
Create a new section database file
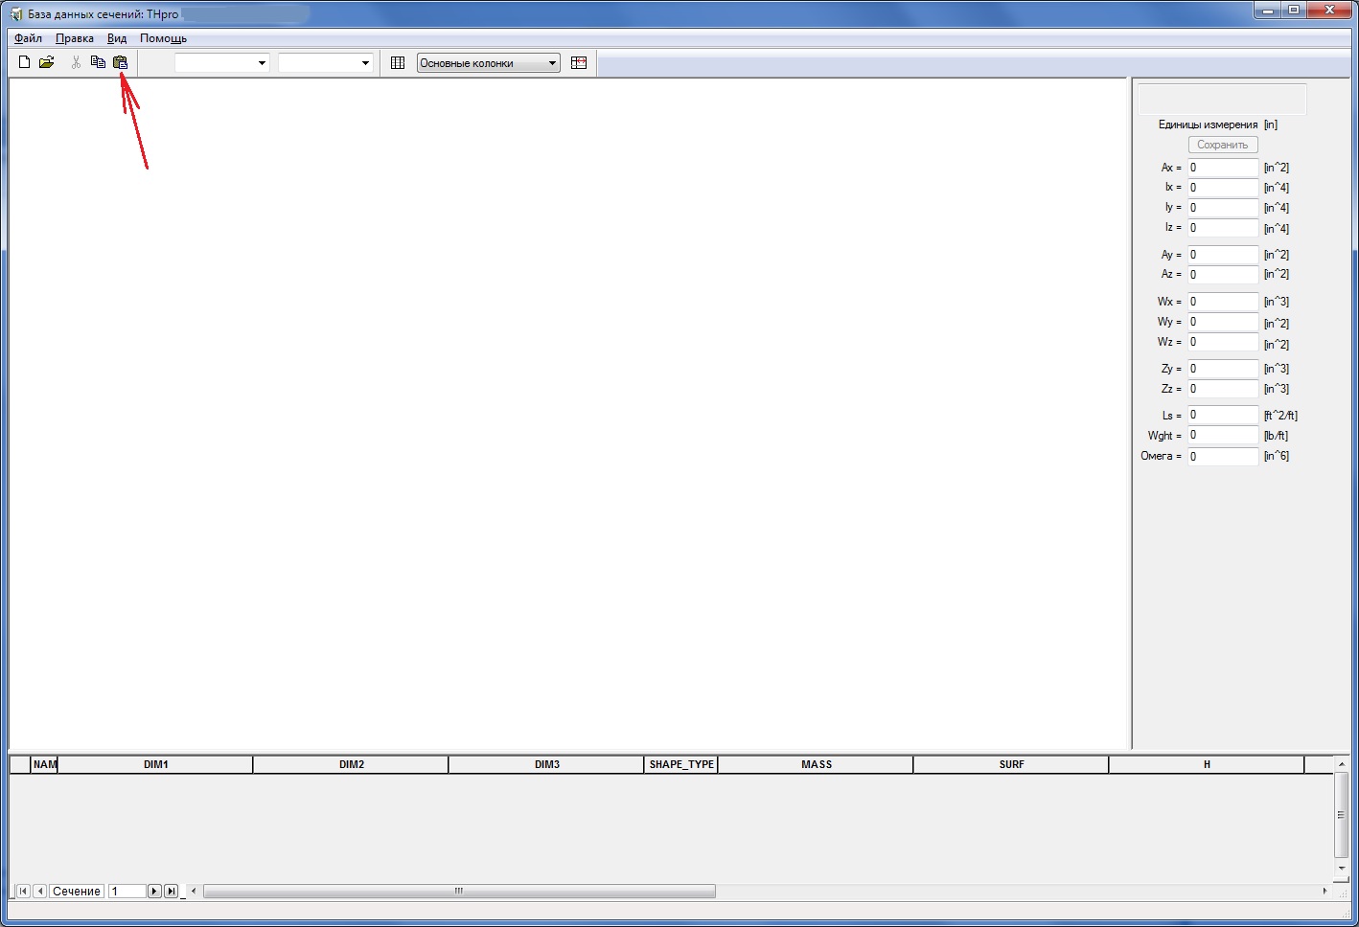click(x=25, y=62)
